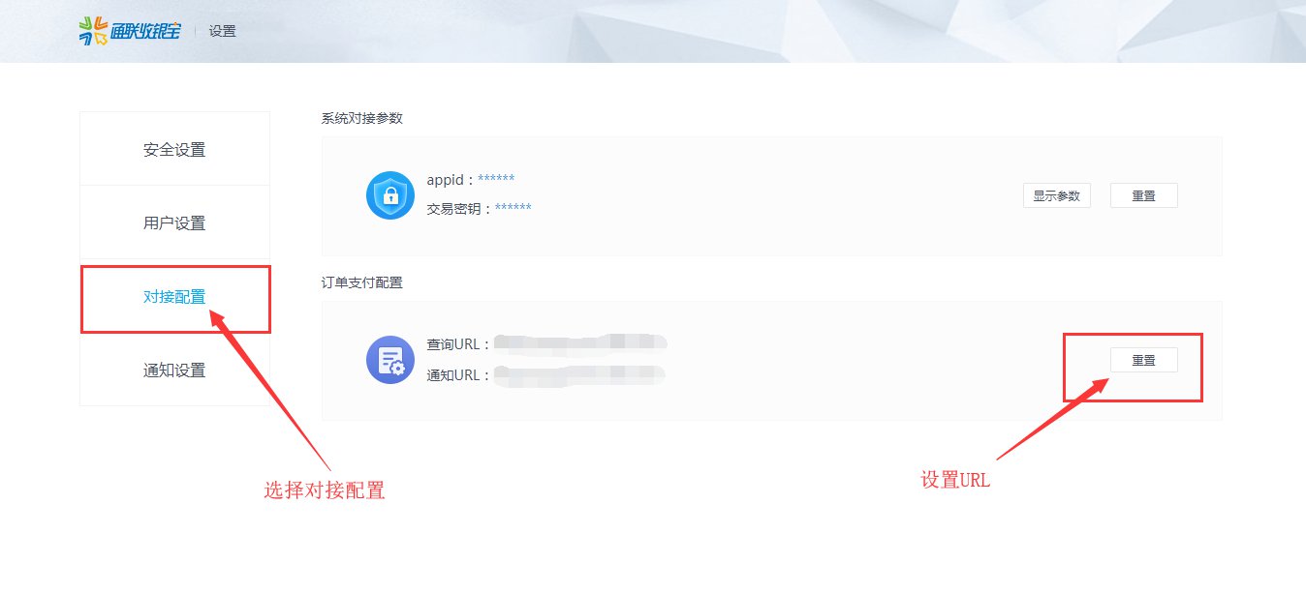The image size is (1306, 593).
Task: Click the blurred 查询URL value
Action: pos(579,341)
